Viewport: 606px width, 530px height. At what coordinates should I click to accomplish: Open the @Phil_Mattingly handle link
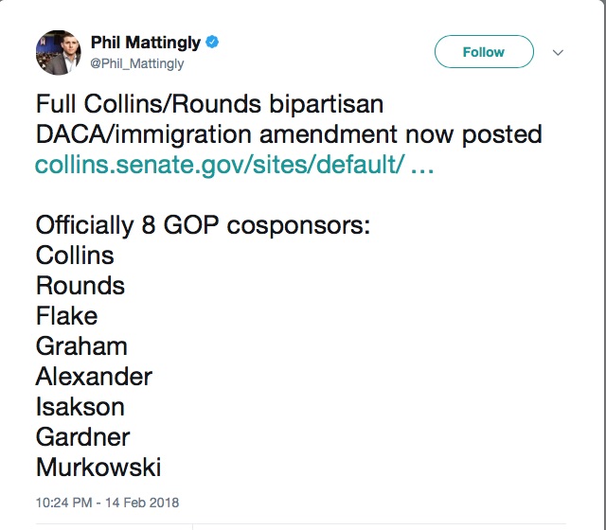coord(137,63)
